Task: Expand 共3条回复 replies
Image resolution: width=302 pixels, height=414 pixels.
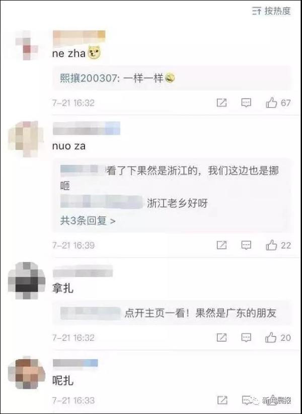Action: click(x=88, y=221)
